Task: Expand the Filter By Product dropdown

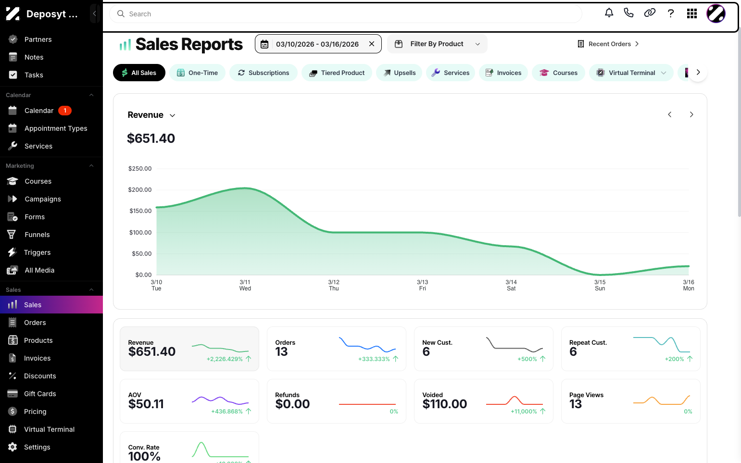Action: [x=437, y=44]
